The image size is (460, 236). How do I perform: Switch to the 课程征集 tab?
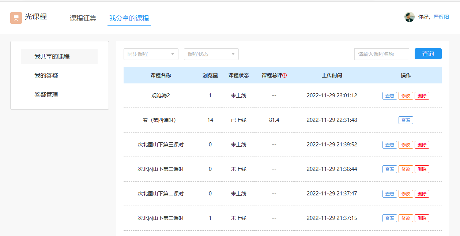83,18
